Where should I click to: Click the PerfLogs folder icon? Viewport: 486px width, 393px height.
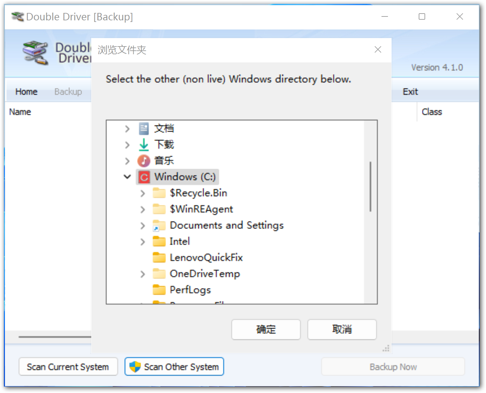pos(159,290)
